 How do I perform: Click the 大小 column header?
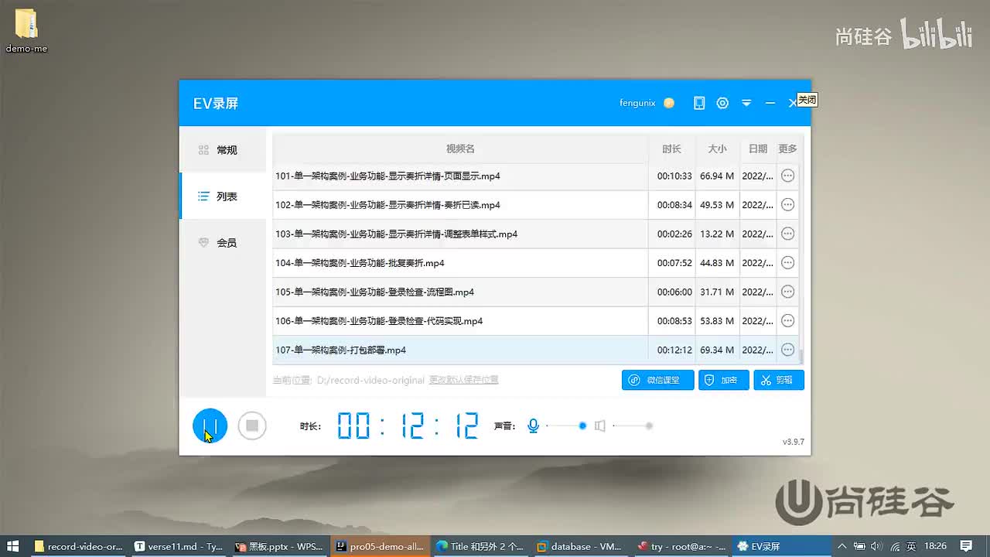[x=717, y=149]
